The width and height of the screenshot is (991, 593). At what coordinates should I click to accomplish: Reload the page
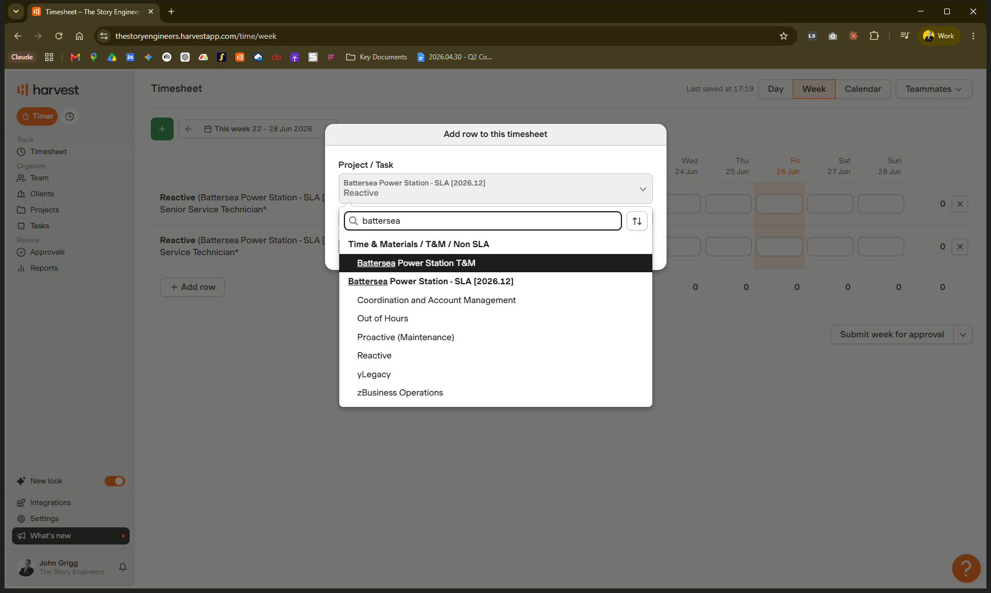pyautogui.click(x=59, y=36)
